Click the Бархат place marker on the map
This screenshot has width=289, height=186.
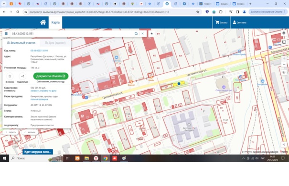(x=131, y=82)
